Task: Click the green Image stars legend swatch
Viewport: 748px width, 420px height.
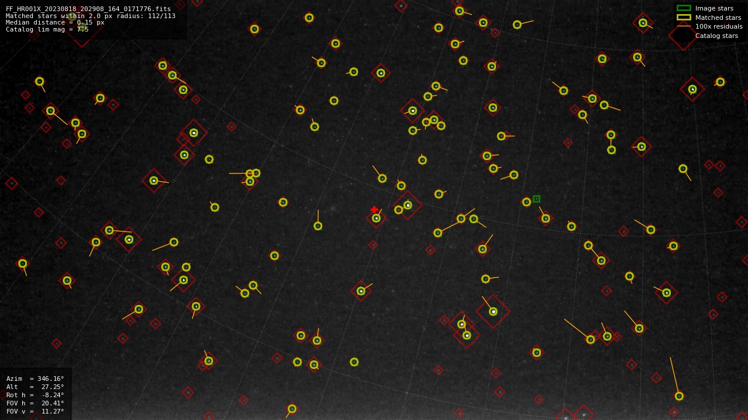Action: click(684, 8)
